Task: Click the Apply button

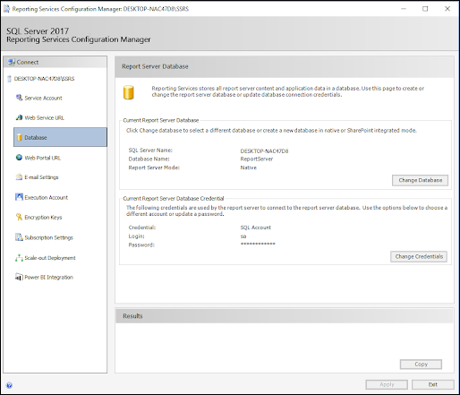Action: pyautogui.click(x=387, y=384)
